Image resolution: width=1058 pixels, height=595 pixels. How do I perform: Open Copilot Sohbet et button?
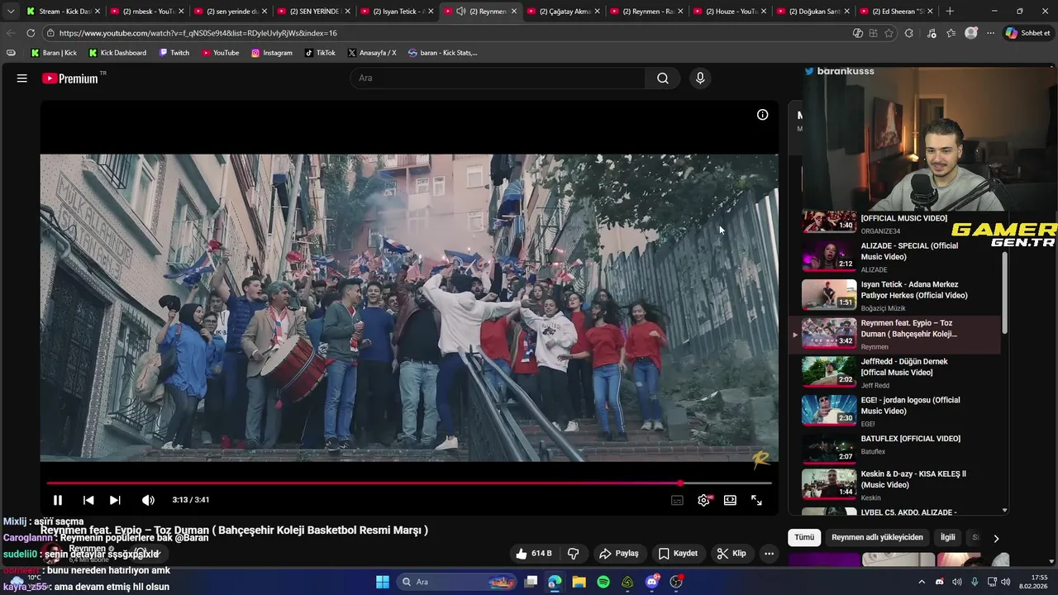(1028, 33)
